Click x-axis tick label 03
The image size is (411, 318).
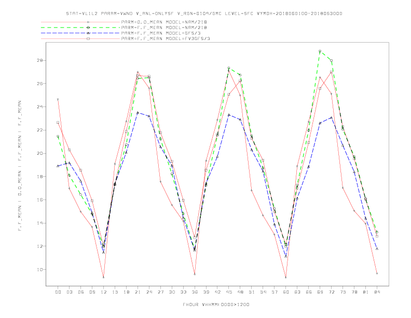coord(69,292)
